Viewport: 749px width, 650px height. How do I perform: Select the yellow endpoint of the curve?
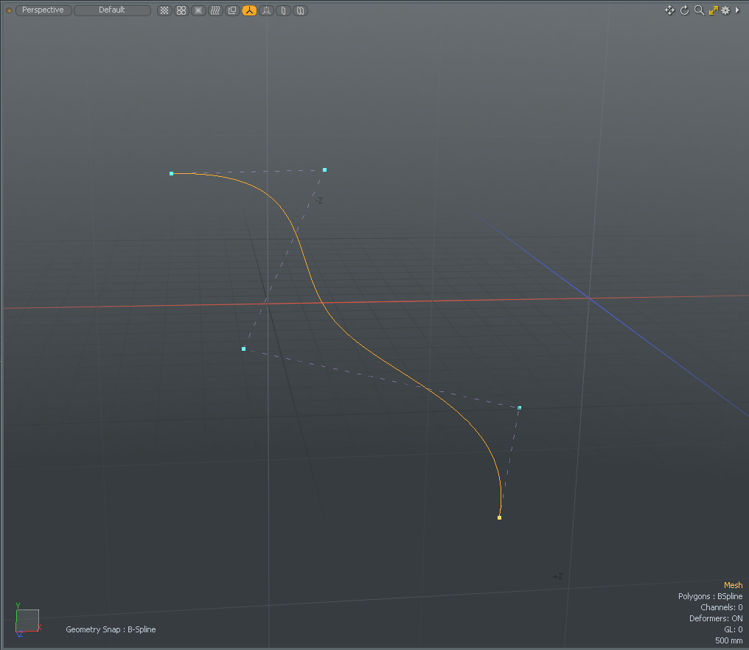(499, 518)
